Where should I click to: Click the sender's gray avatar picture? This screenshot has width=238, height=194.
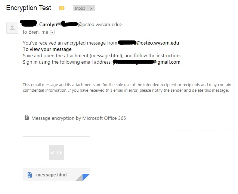pyautogui.click(x=12, y=28)
